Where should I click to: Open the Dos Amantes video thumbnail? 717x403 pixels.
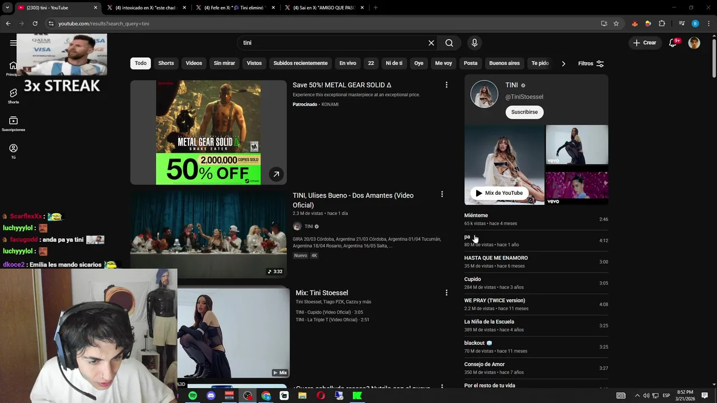point(208,234)
